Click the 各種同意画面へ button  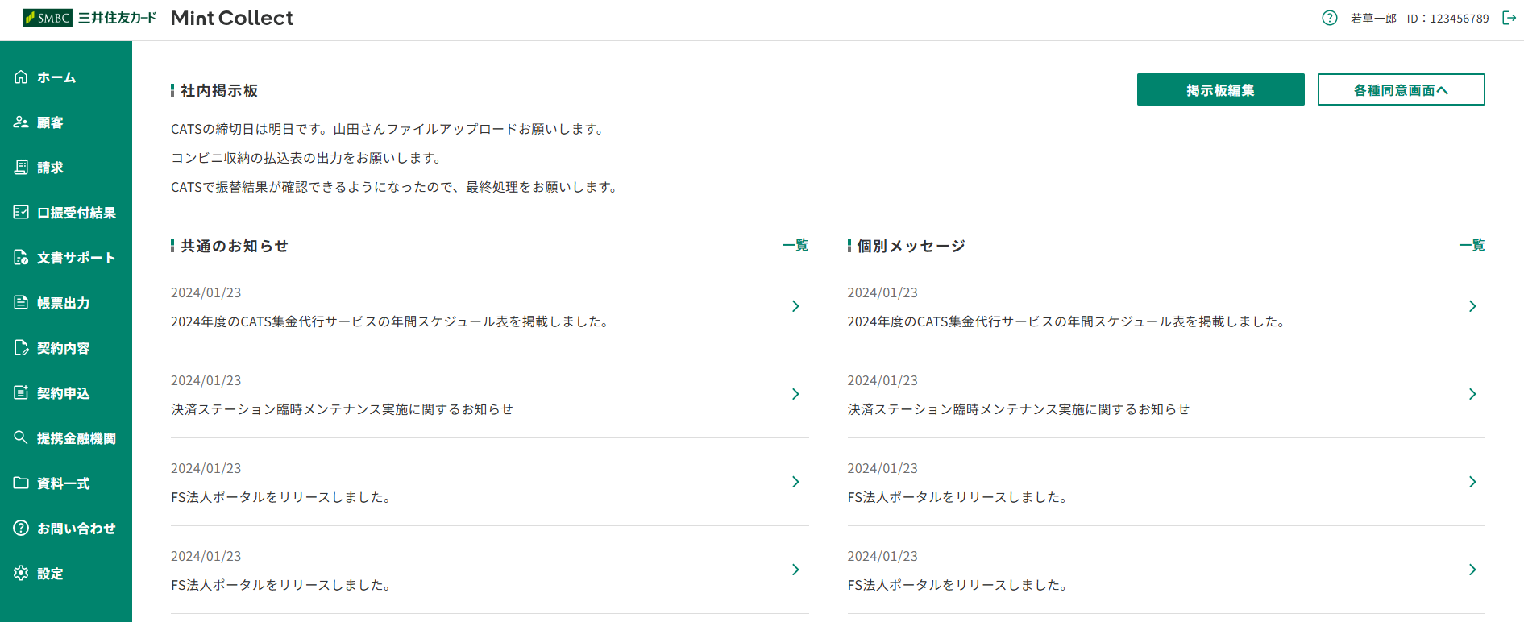click(1401, 89)
